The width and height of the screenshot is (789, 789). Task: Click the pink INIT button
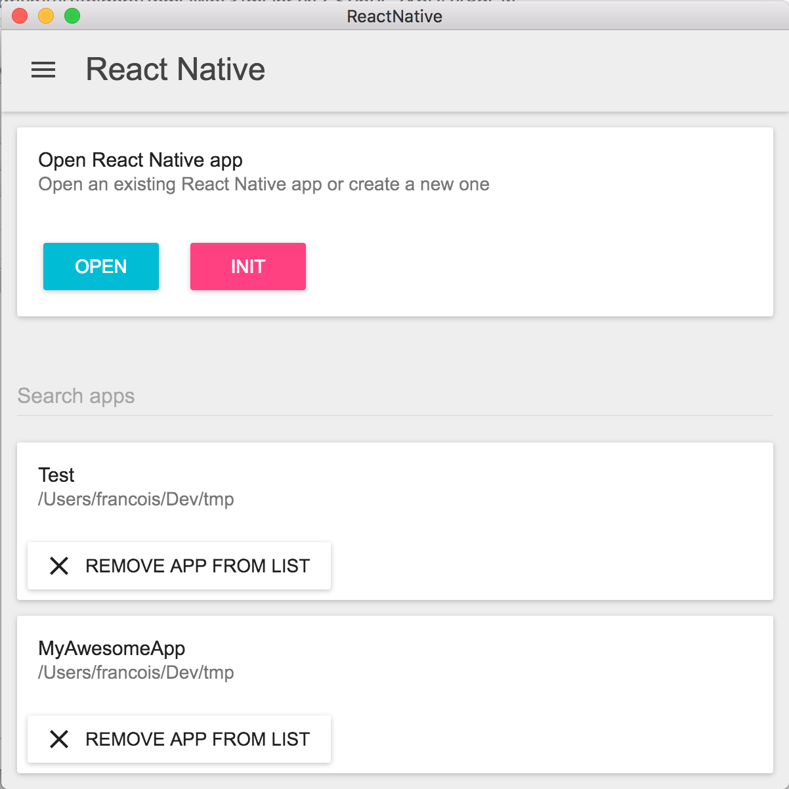pyautogui.click(x=248, y=267)
